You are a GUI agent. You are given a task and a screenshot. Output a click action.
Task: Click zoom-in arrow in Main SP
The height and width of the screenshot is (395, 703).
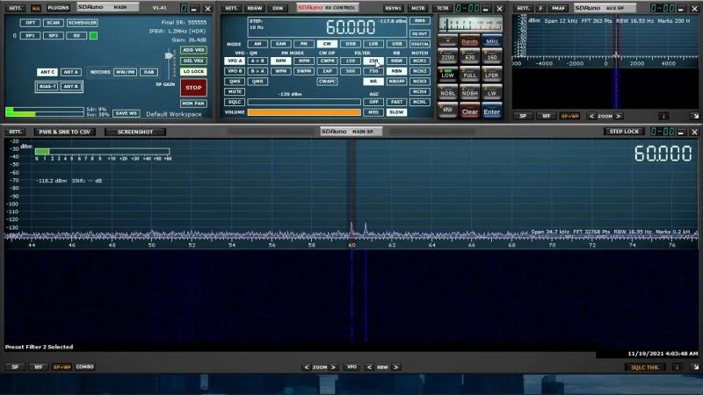333,367
